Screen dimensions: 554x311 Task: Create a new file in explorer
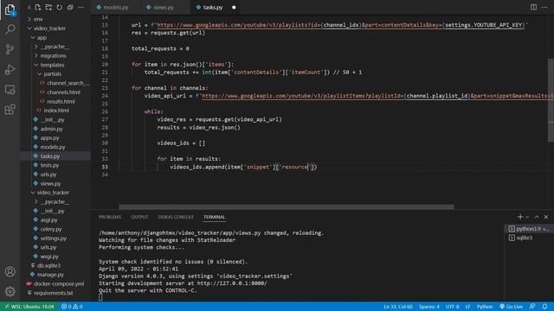click(38, 7)
